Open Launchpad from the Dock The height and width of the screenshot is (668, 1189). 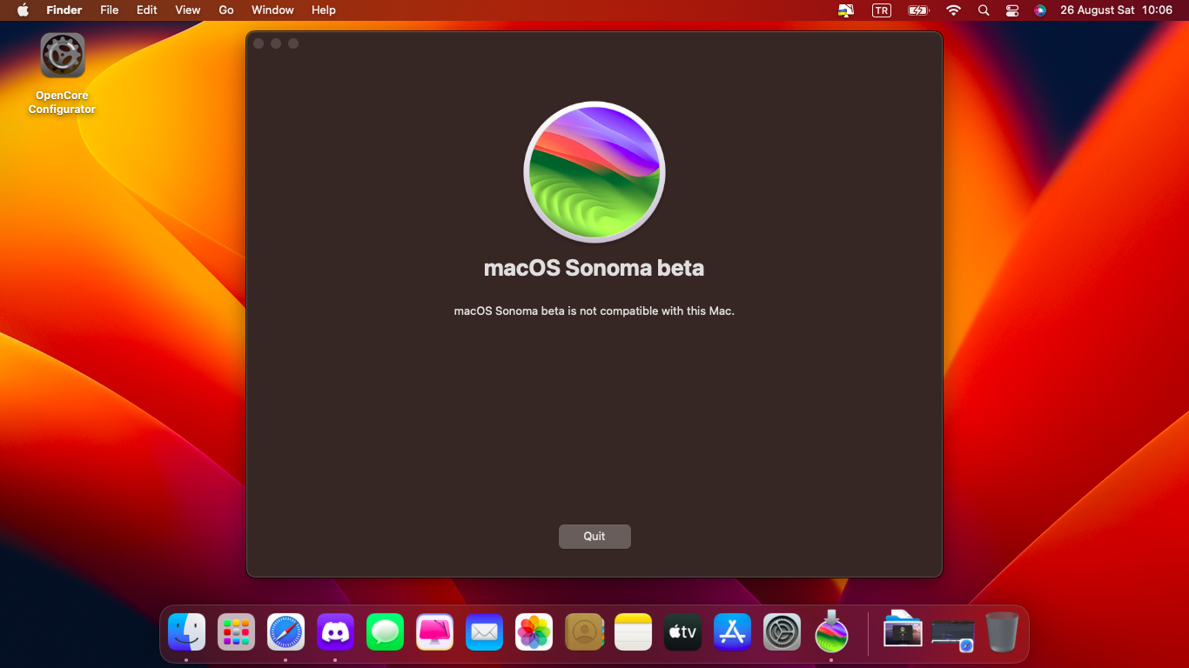pos(236,632)
